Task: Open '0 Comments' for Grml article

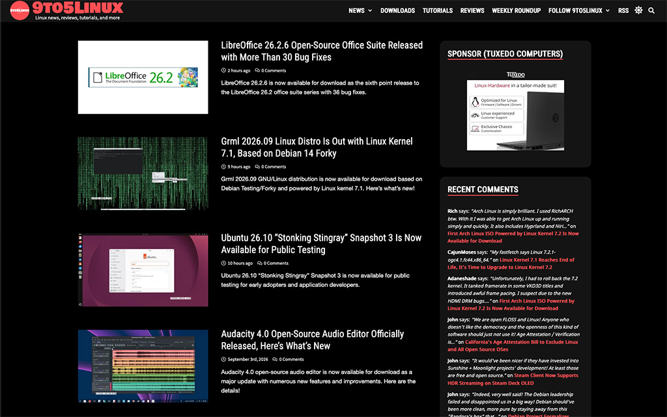Action: (x=274, y=167)
